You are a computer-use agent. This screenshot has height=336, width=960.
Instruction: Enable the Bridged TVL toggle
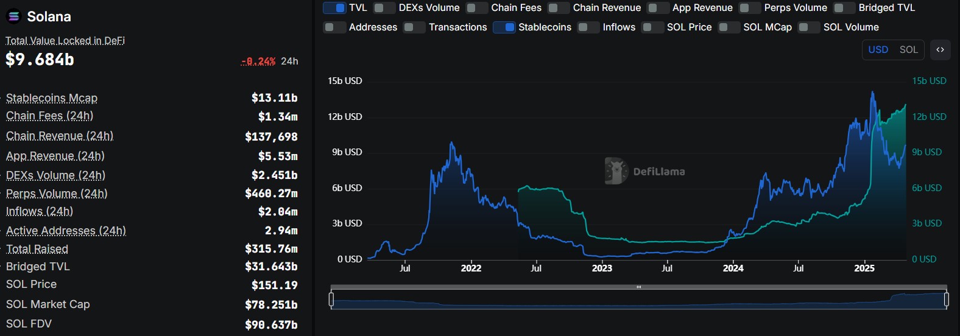pyautogui.click(x=844, y=8)
